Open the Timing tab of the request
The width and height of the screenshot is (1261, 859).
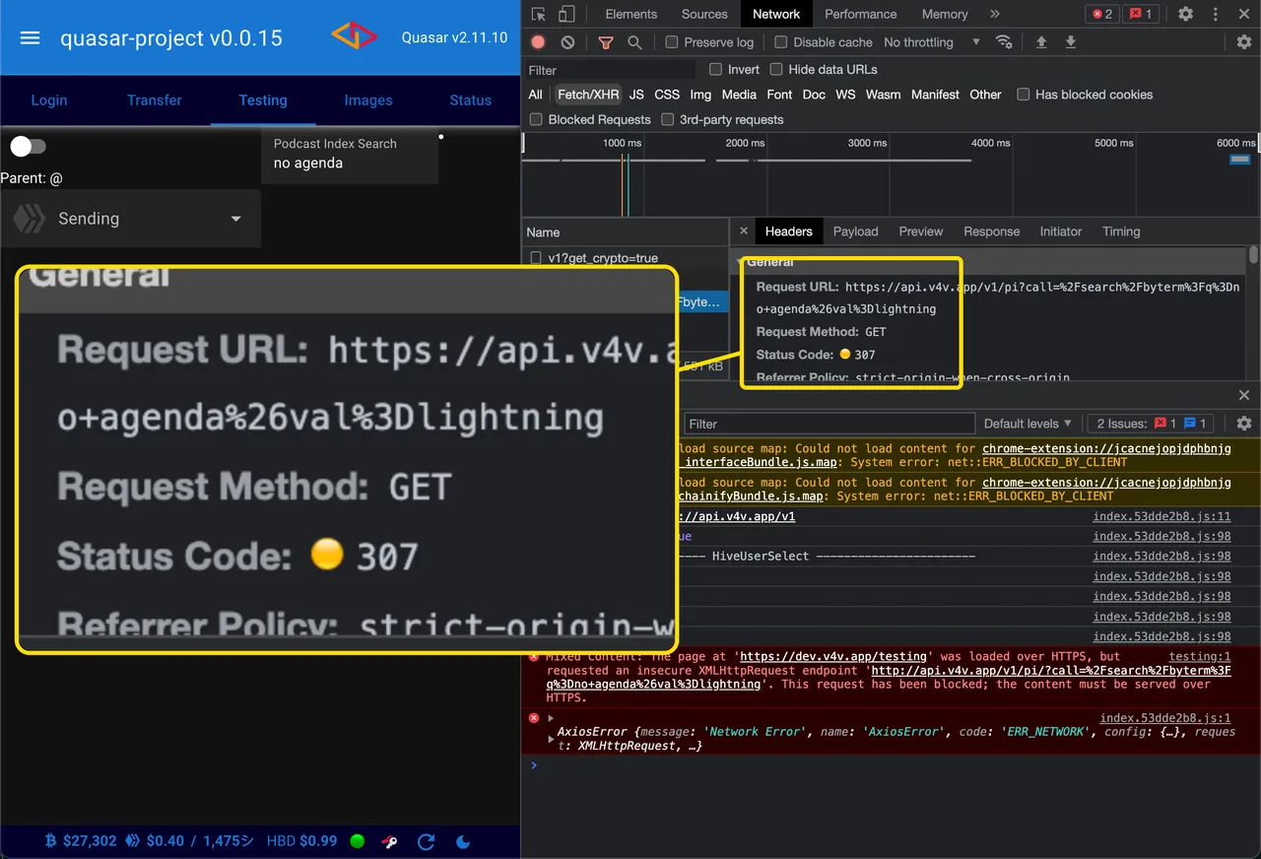click(1121, 231)
